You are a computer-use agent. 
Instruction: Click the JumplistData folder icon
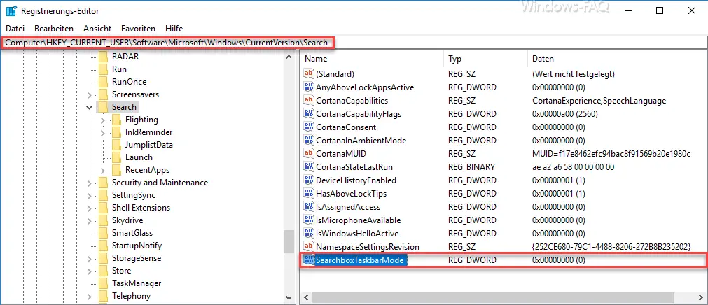(x=116, y=145)
